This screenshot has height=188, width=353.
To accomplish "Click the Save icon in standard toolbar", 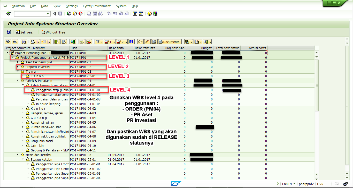I will [x=60, y=14].
